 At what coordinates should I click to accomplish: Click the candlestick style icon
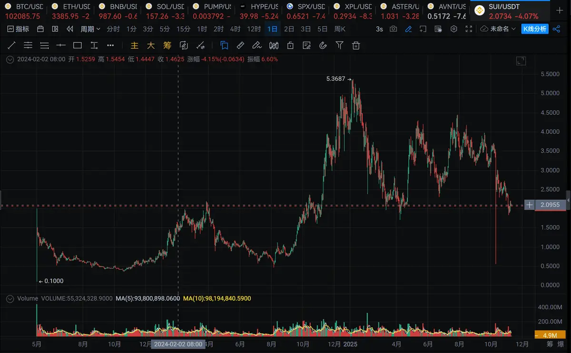click(274, 46)
